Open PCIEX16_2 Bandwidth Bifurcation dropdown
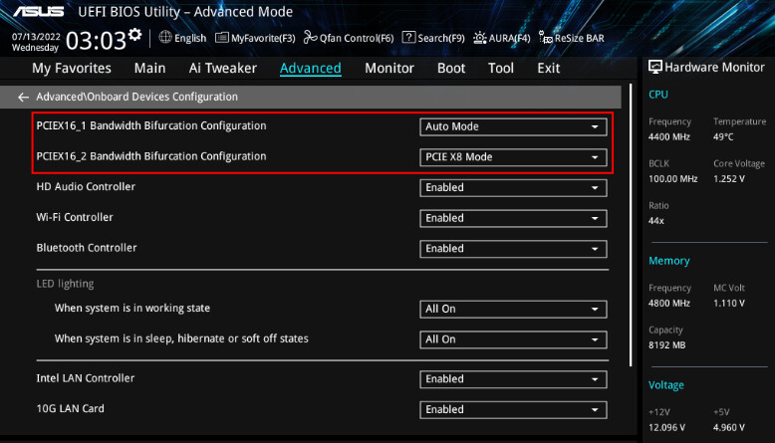This screenshot has width=775, height=443. click(x=513, y=157)
